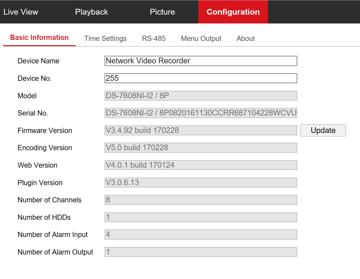Go to the Picture tab
Viewport: 360px width, 279px height.
162,12
